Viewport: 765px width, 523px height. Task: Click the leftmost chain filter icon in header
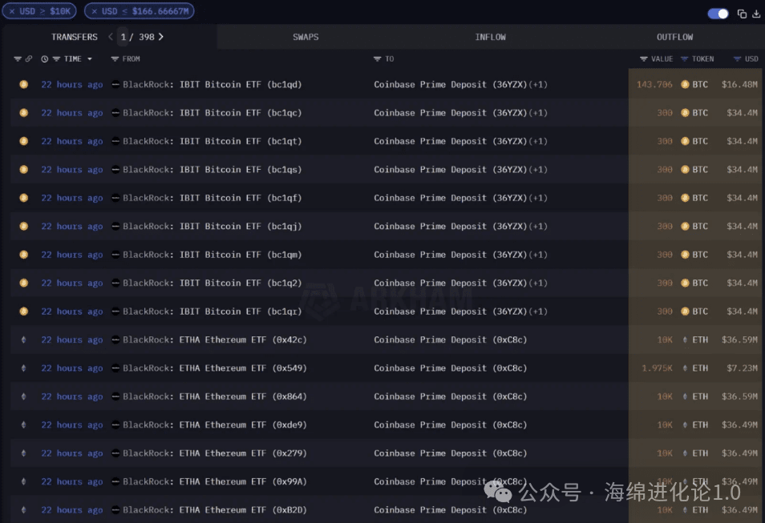point(18,59)
